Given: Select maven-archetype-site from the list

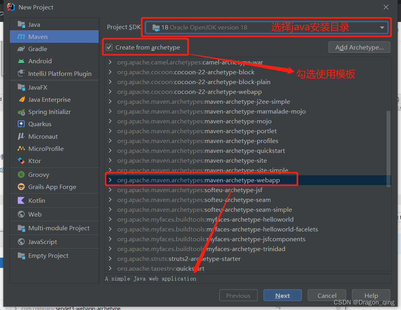Looking at the screenshot, I should click(x=235, y=161).
